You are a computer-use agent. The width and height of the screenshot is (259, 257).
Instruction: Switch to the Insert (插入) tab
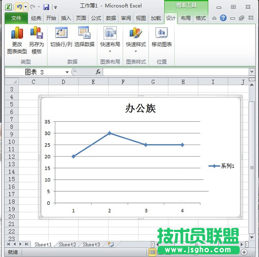pyautogui.click(x=66, y=18)
